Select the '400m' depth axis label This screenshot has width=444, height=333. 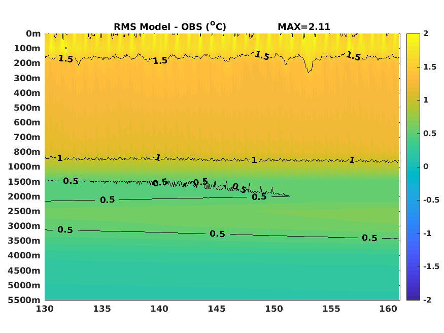pos(27,93)
